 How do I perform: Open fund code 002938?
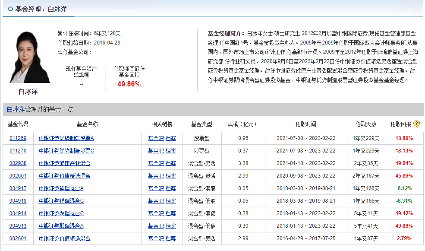[18, 163]
